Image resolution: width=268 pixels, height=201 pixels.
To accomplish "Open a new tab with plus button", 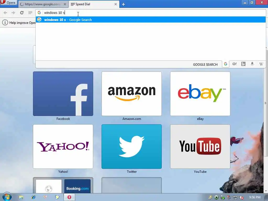I will 123,4.
